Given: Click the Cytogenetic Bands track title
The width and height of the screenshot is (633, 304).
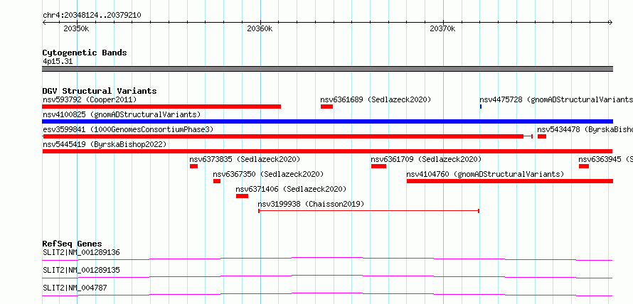Looking at the screenshot, I should 85,53.
